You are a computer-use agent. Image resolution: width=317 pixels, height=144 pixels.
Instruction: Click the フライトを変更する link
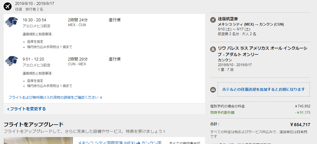(x=27, y=109)
